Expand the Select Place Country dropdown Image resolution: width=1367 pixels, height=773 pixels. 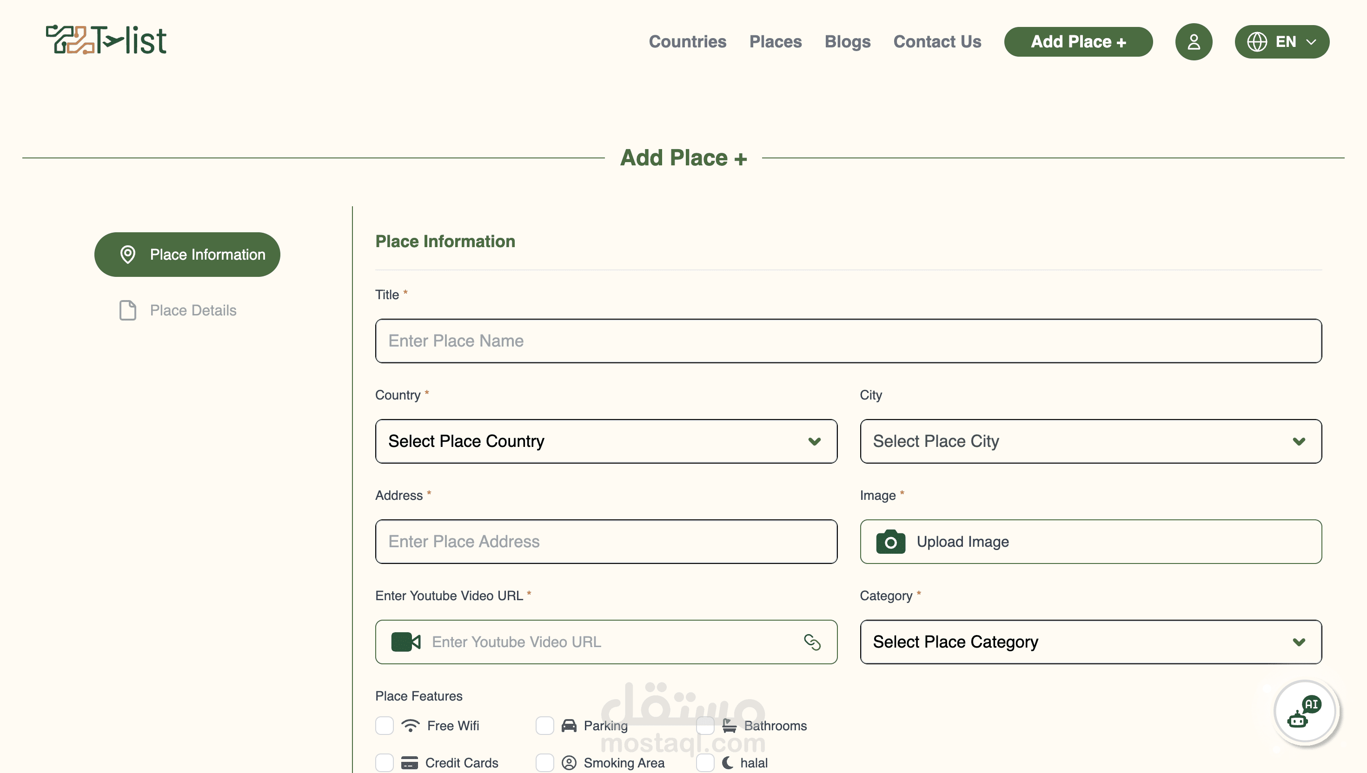(x=606, y=441)
